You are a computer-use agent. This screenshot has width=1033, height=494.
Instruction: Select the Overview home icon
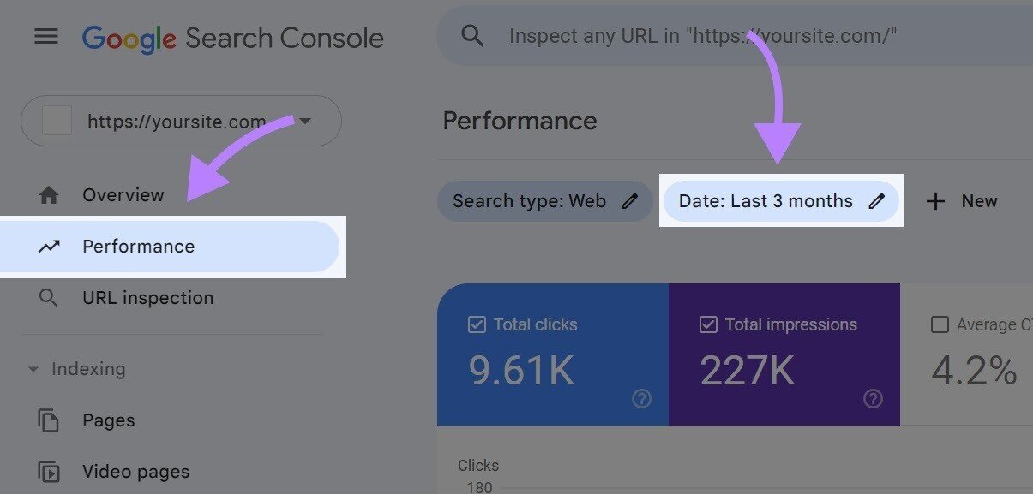49,194
